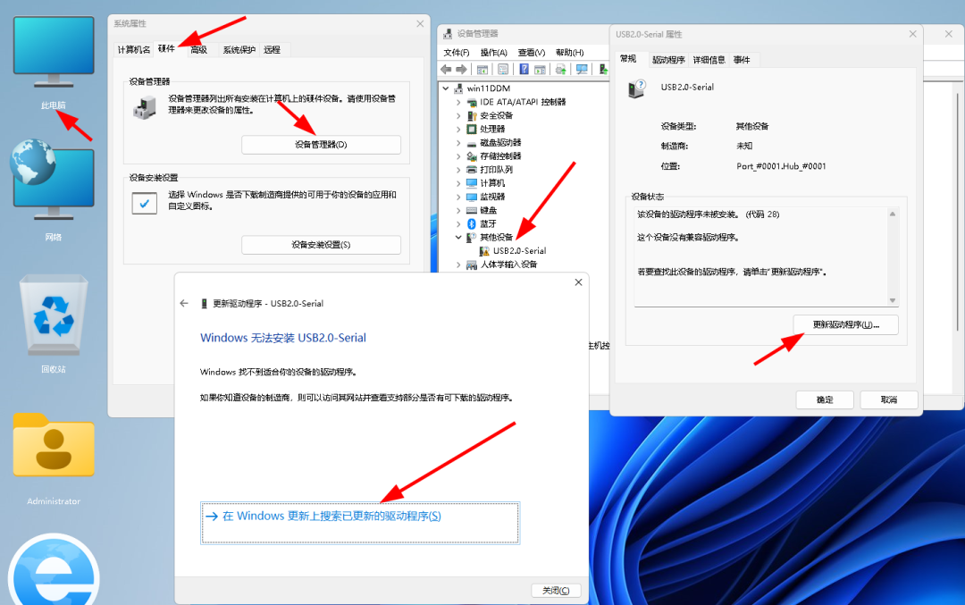Switch to the 系统保护 tab in System Properties
The width and height of the screenshot is (965, 605).
[x=238, y=50]
